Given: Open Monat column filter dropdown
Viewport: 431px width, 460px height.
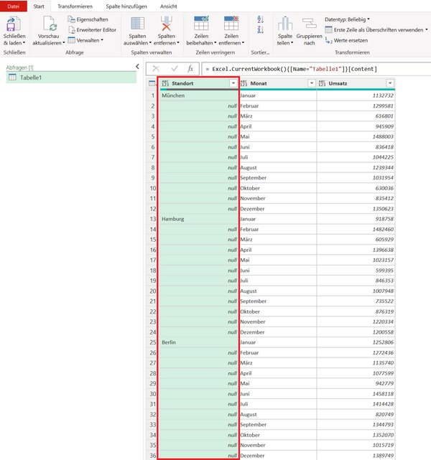Looking at the screenshot, I should (x=312, y=83).
